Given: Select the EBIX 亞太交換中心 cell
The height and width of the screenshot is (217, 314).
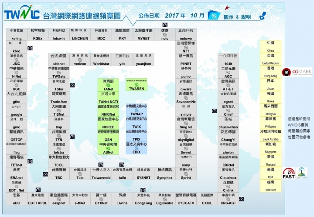Looking at the screenshot, I should point(137,148).
